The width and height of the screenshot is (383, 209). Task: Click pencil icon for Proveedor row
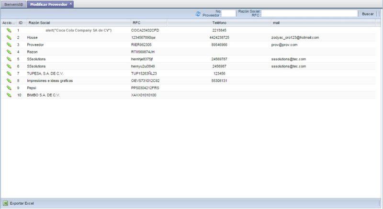[9, 44]
